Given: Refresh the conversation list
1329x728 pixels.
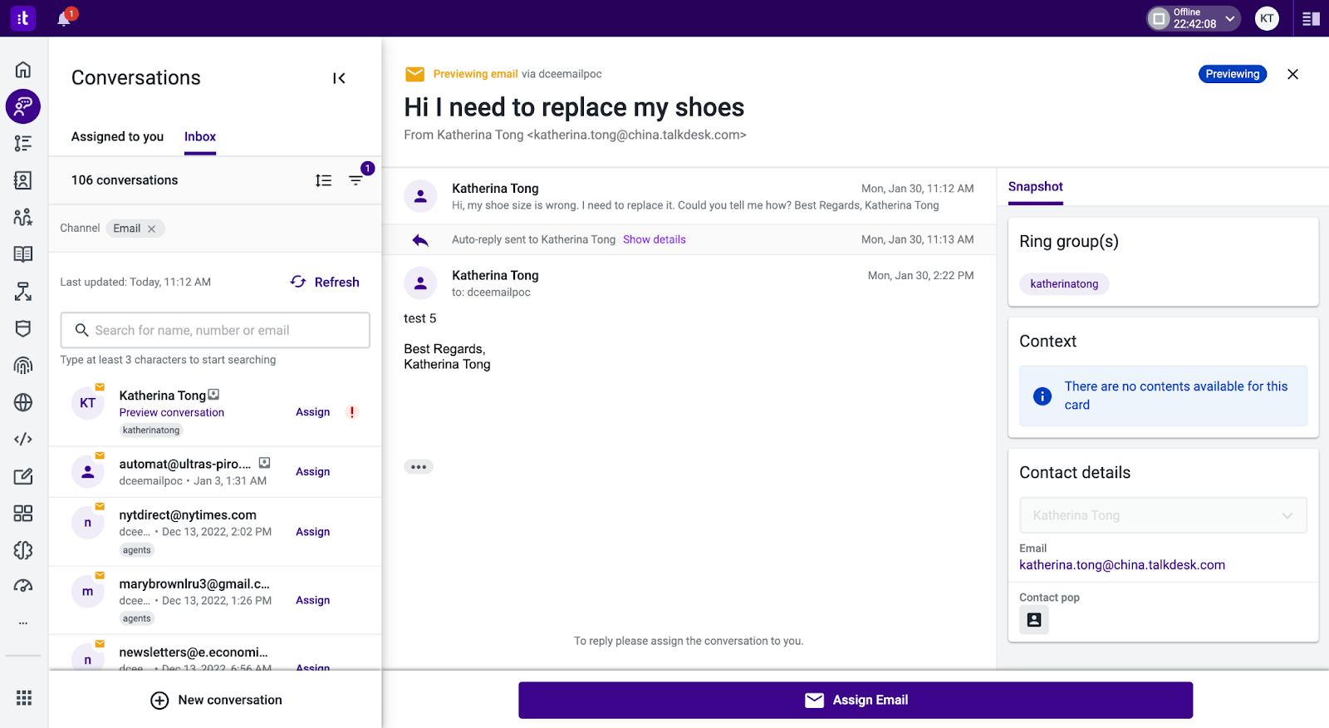Looking at the screenshot, I should (x=325, y=282).
